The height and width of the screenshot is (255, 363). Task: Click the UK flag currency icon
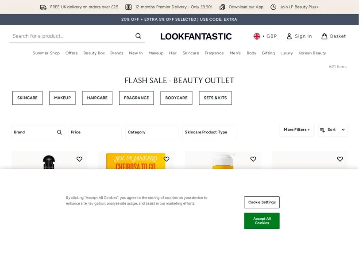pyautogui.click(x=257, y=36)
